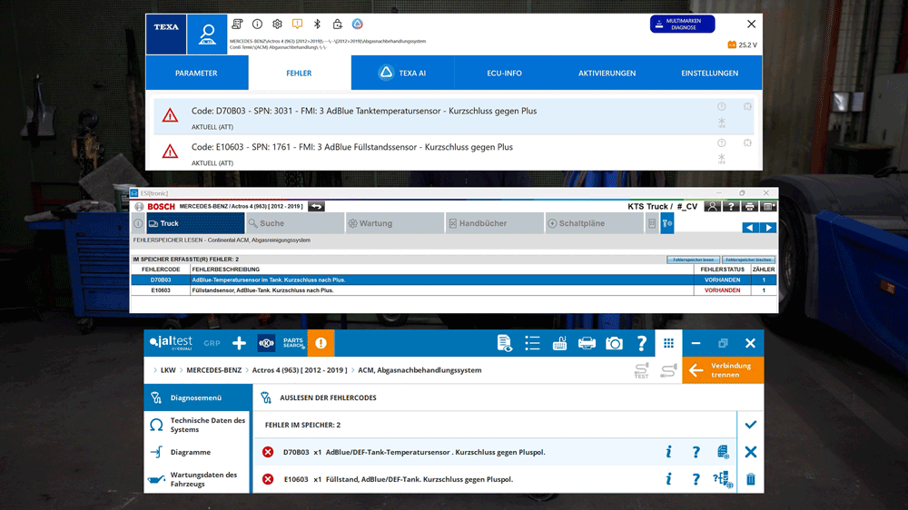This screenshot has width=908, height=510.
Task: Click the FEHLERCODE column header in Bosch
Action: 161,270
